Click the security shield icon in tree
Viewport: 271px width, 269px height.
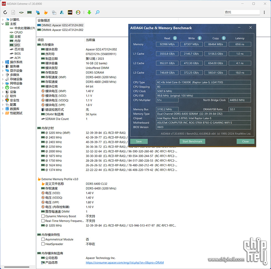[x=7, y=100]
